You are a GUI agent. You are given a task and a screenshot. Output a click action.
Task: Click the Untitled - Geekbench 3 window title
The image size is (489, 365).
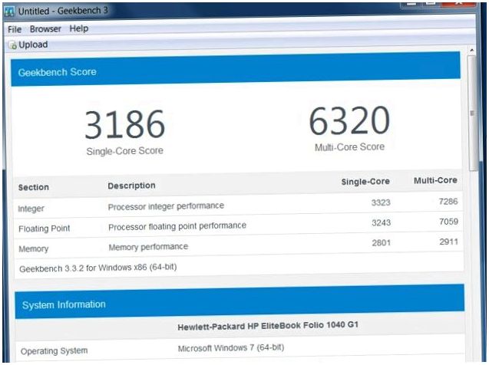[63, 11]
